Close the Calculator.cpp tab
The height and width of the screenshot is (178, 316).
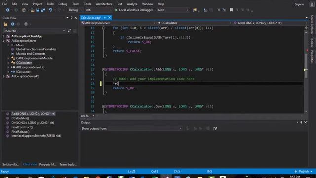coord(109,18)
